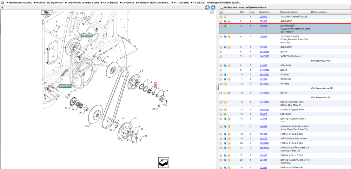351x169 pixels.
Task: Select '(S/N Range) after 912;' text
Action: [x=322, y=98]
